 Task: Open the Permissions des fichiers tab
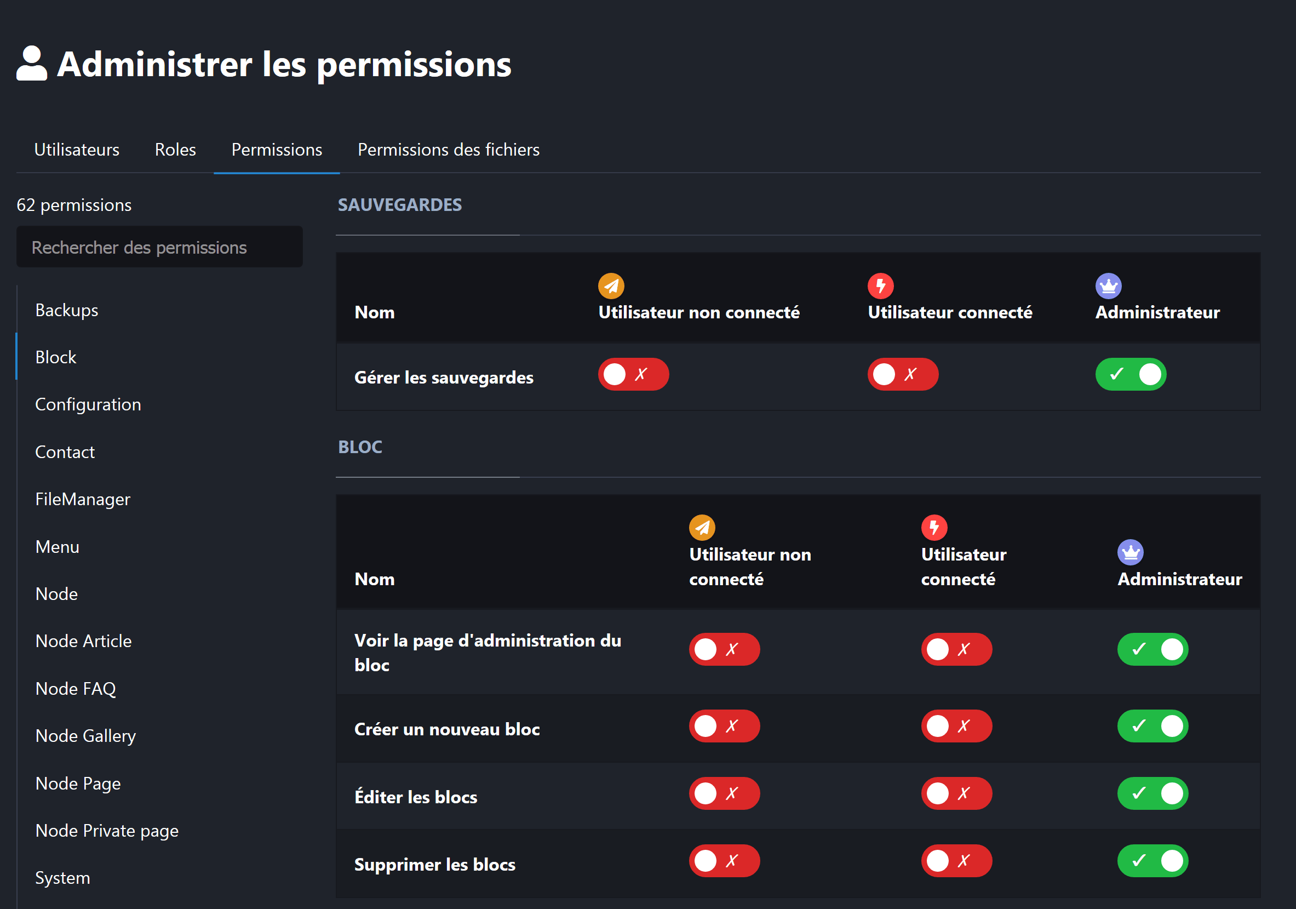[x=448, y=149]
